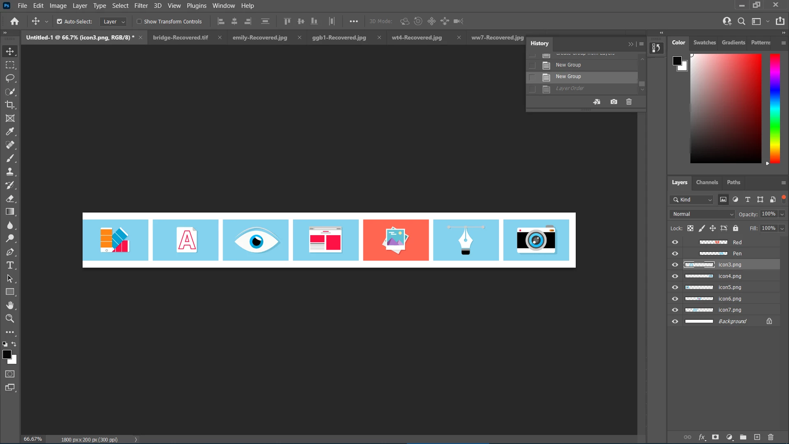789x444 pixels.
Task: Enable Show Transform Controls checkbox
Action: [139, 21]
